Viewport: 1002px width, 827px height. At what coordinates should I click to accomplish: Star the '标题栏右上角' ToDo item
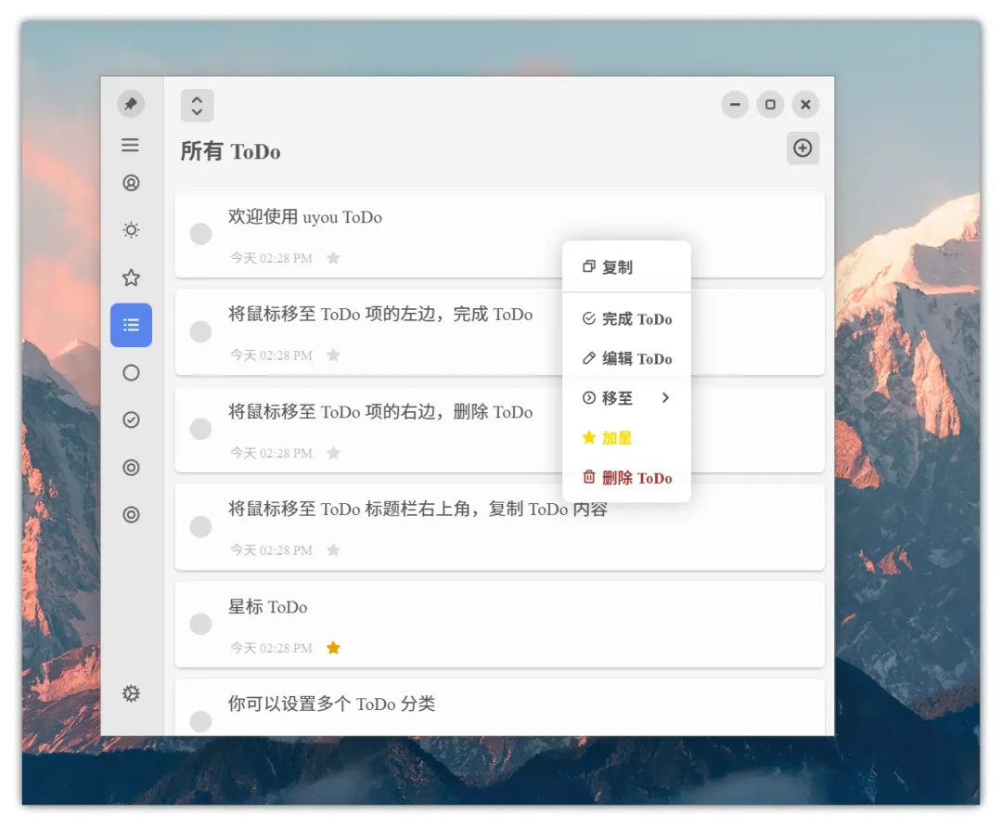coord(333,550)
